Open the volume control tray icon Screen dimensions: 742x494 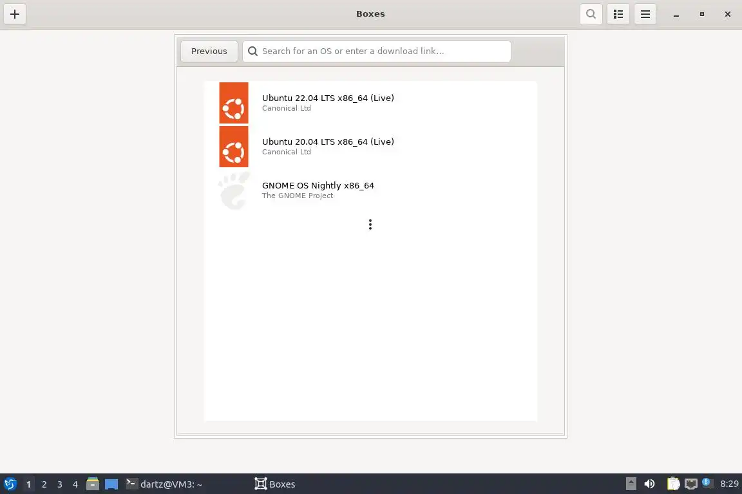pyautogui.click(x=649, y=484)
